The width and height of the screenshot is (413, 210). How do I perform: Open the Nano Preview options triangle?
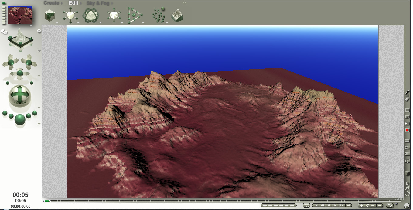31,26
